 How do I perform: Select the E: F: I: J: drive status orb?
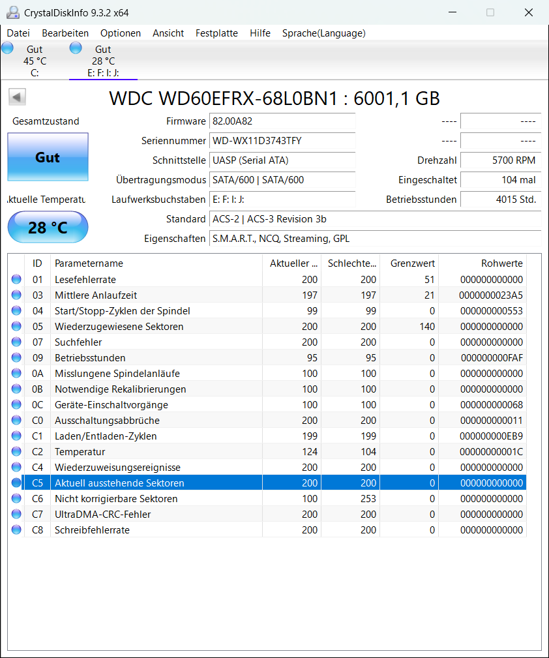pos(76,48)
